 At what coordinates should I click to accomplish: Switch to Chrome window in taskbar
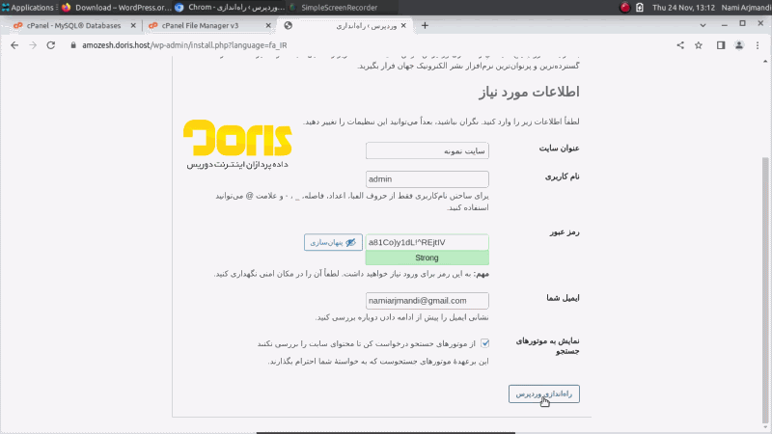pyautogui.click(x=231, y=8)
